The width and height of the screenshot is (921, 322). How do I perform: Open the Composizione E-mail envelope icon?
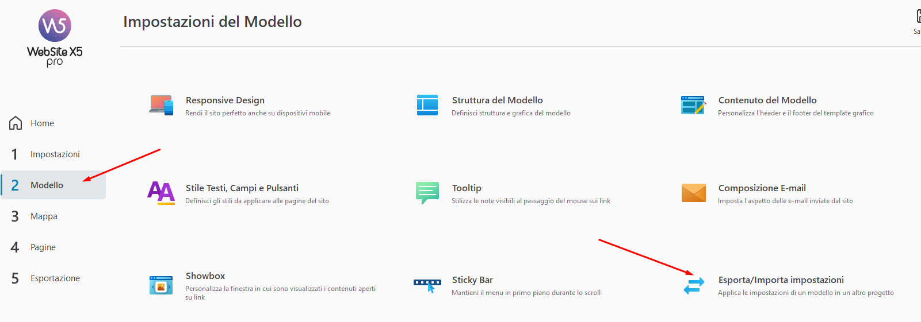tap(693, 193)
